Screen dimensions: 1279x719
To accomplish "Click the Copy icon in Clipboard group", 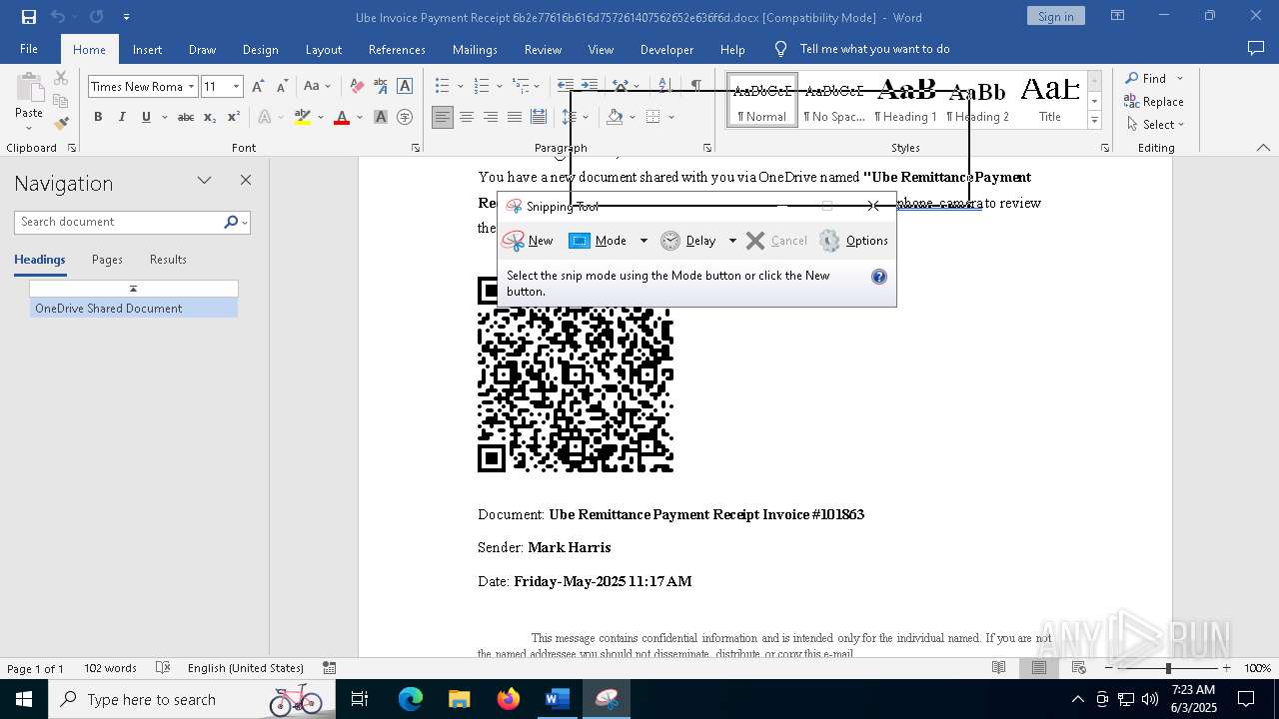I will (x=61, y=101).
